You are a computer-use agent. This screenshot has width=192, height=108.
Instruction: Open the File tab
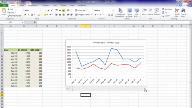coord(4,5)
